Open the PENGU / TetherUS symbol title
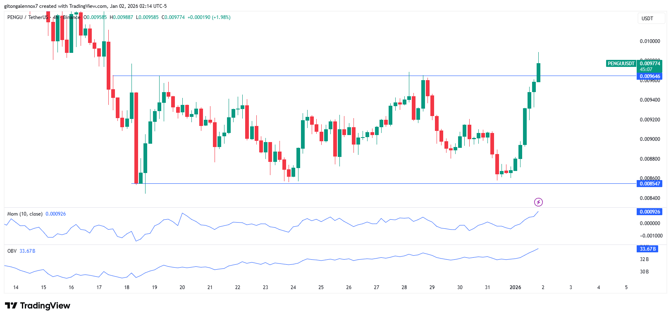Image resolution: width=671 pixels, height=318 pixels. [27, 17]
